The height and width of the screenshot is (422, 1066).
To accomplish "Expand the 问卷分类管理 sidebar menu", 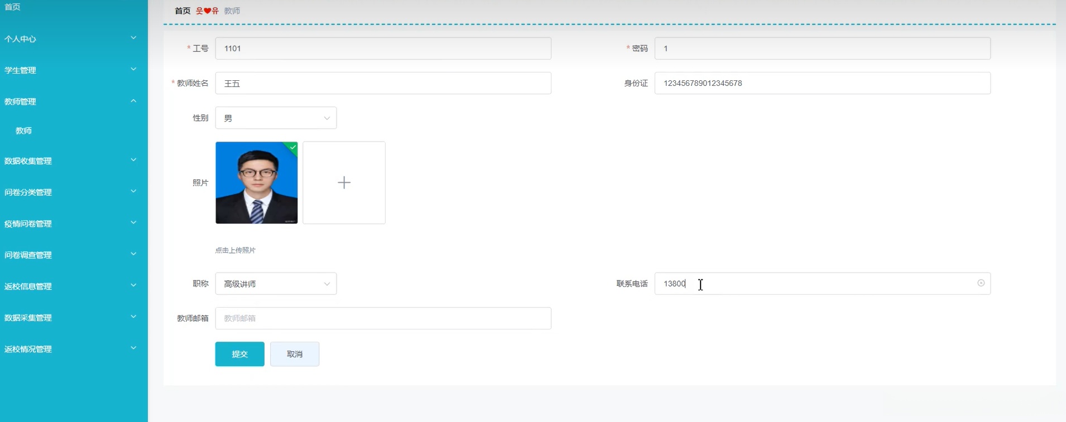I will [x=74, y=192].
